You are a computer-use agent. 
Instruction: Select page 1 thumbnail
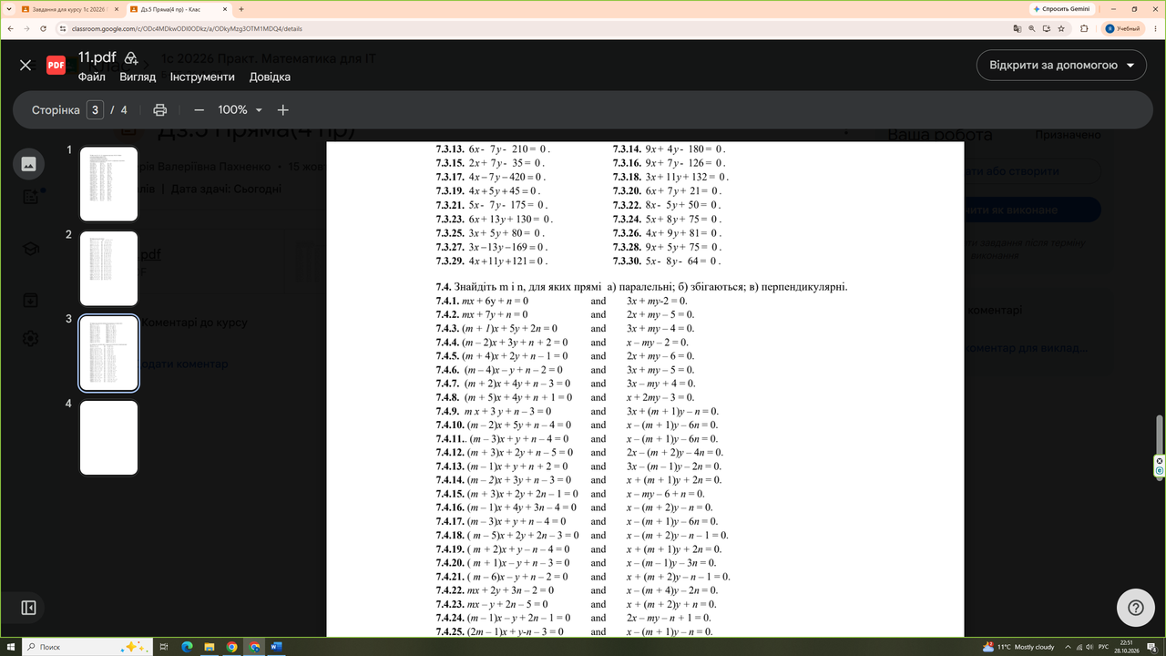(109, 184)
